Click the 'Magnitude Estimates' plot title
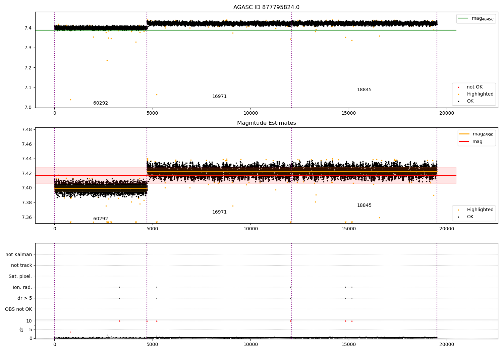503x352 pixels. pyautogui.click(x=266, y=123)
